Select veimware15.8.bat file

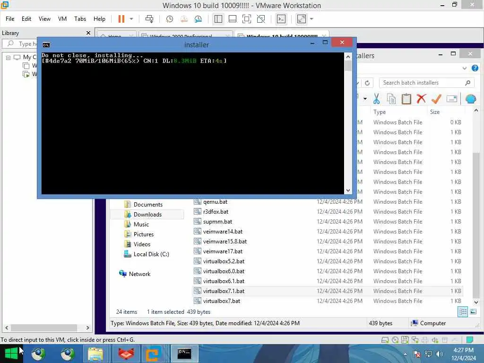coord(225,242)
